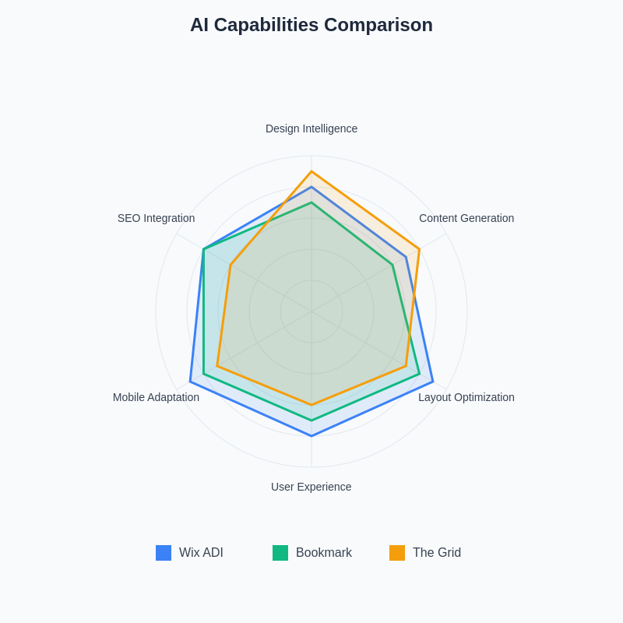Click the Design Intelligence axis label
This screenshot has width=623, height=623.
coord(311,128)
